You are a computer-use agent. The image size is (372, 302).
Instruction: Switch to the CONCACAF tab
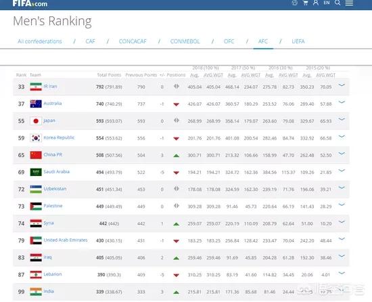tap(133, 41)
